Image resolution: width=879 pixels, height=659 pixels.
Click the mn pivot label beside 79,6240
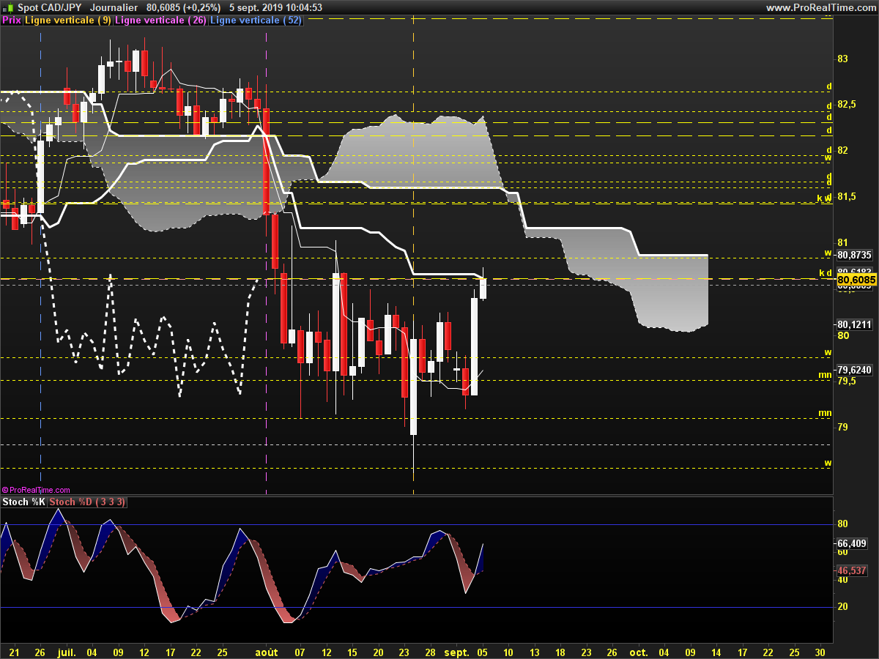[x=825, y=375]
